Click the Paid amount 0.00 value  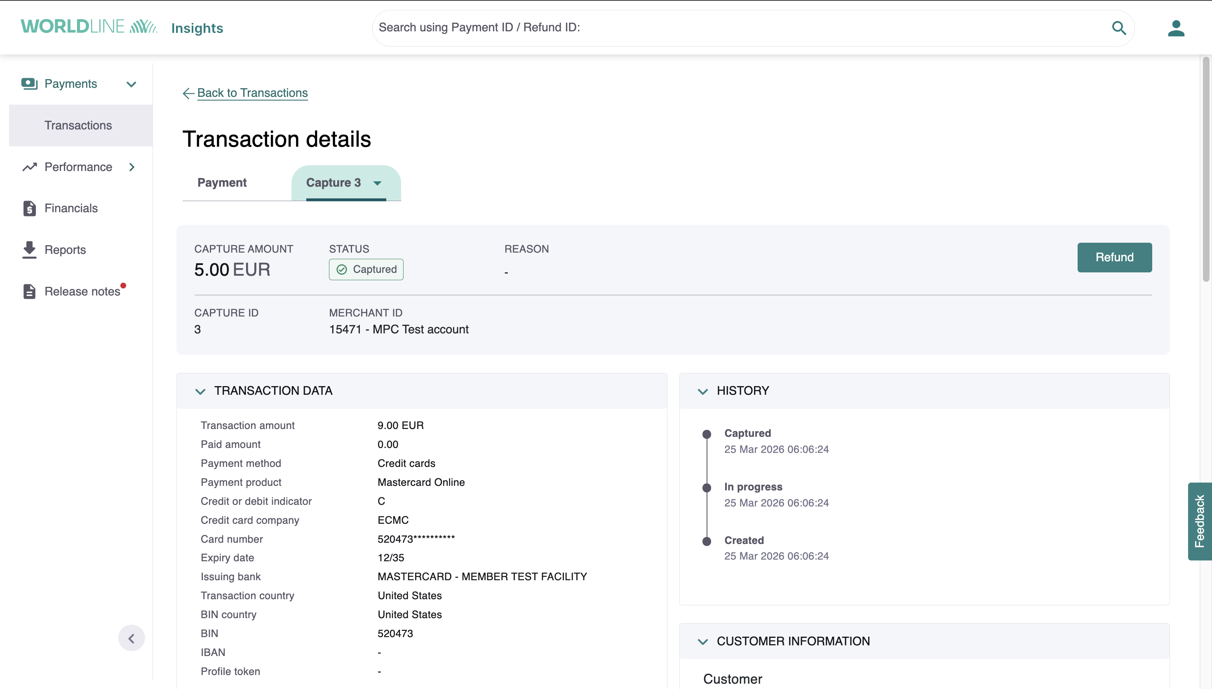[388, 444]
